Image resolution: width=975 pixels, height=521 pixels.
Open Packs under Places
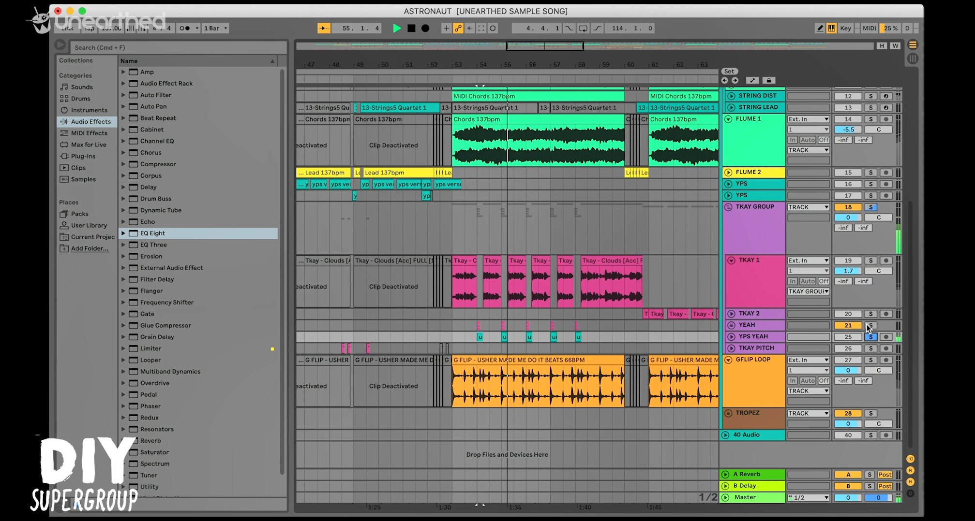pos(74,214)
